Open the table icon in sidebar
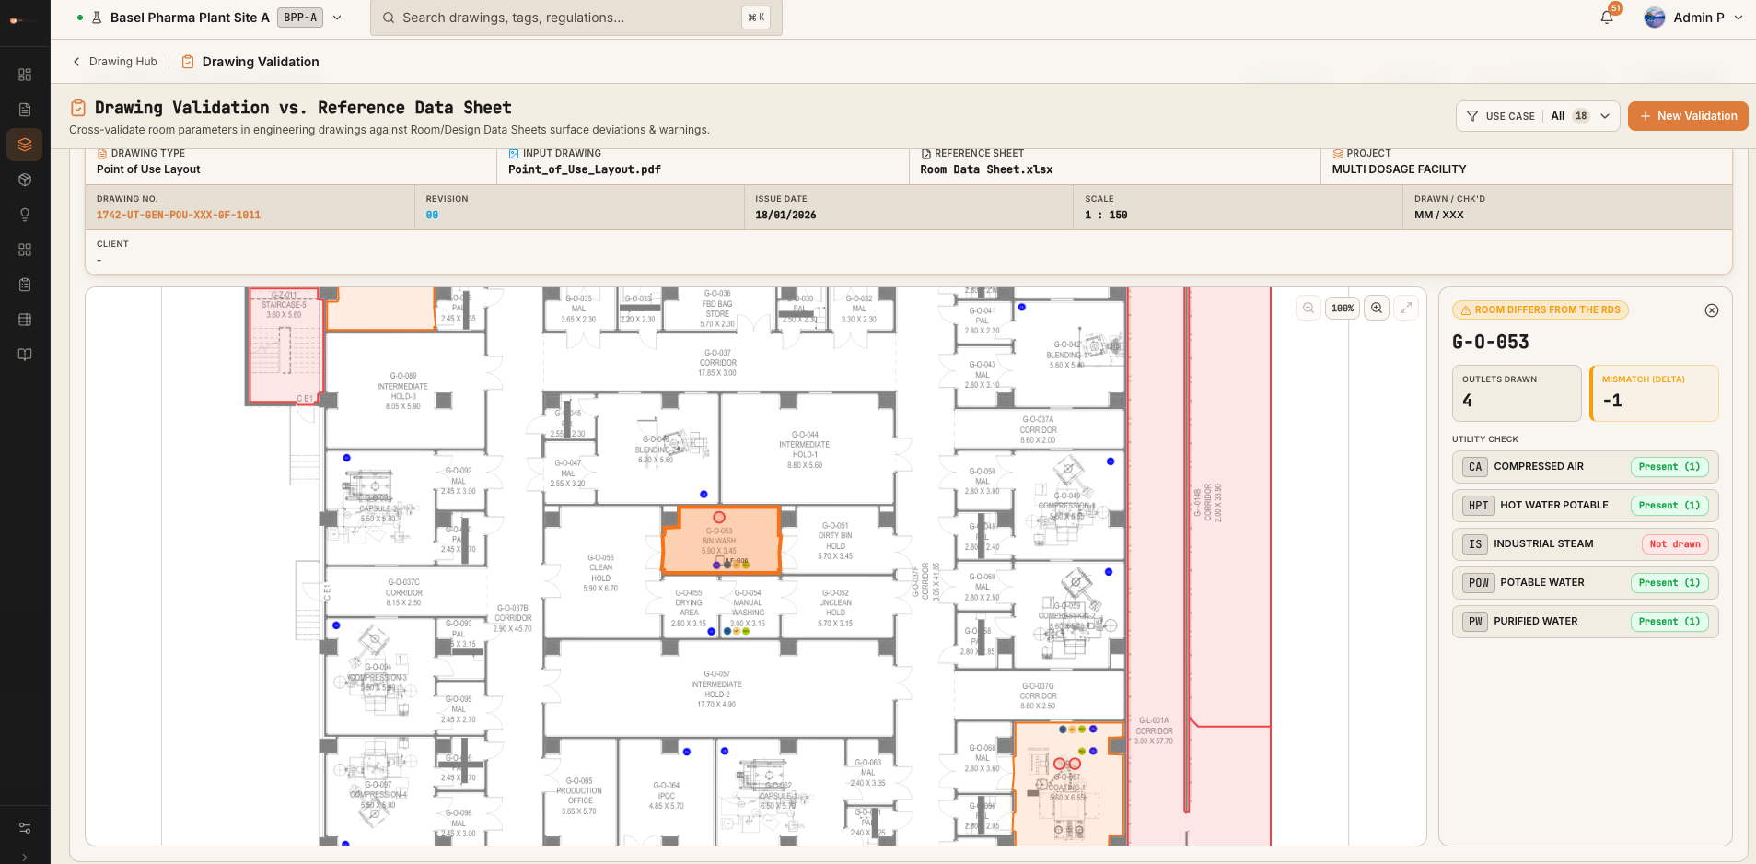This screenshot has width=1756, height=864. (25, 320)
